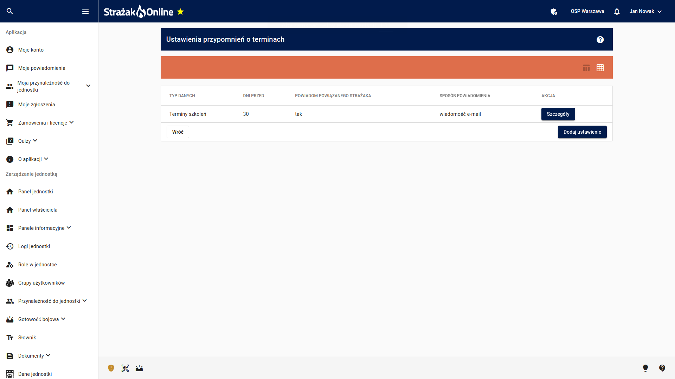
Task: Open Moje powiadomienia menu item
Action: pos(41,68)
